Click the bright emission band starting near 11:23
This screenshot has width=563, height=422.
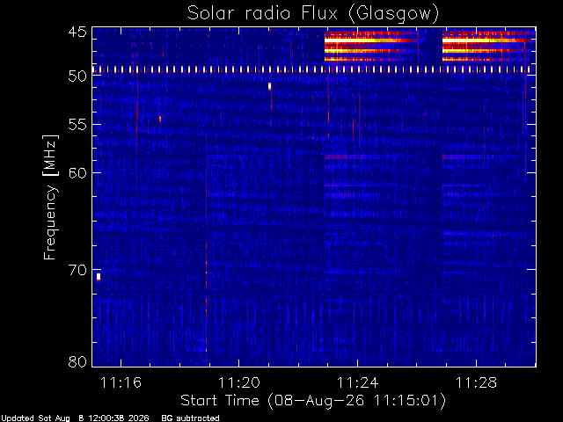(x=371, y=46)
